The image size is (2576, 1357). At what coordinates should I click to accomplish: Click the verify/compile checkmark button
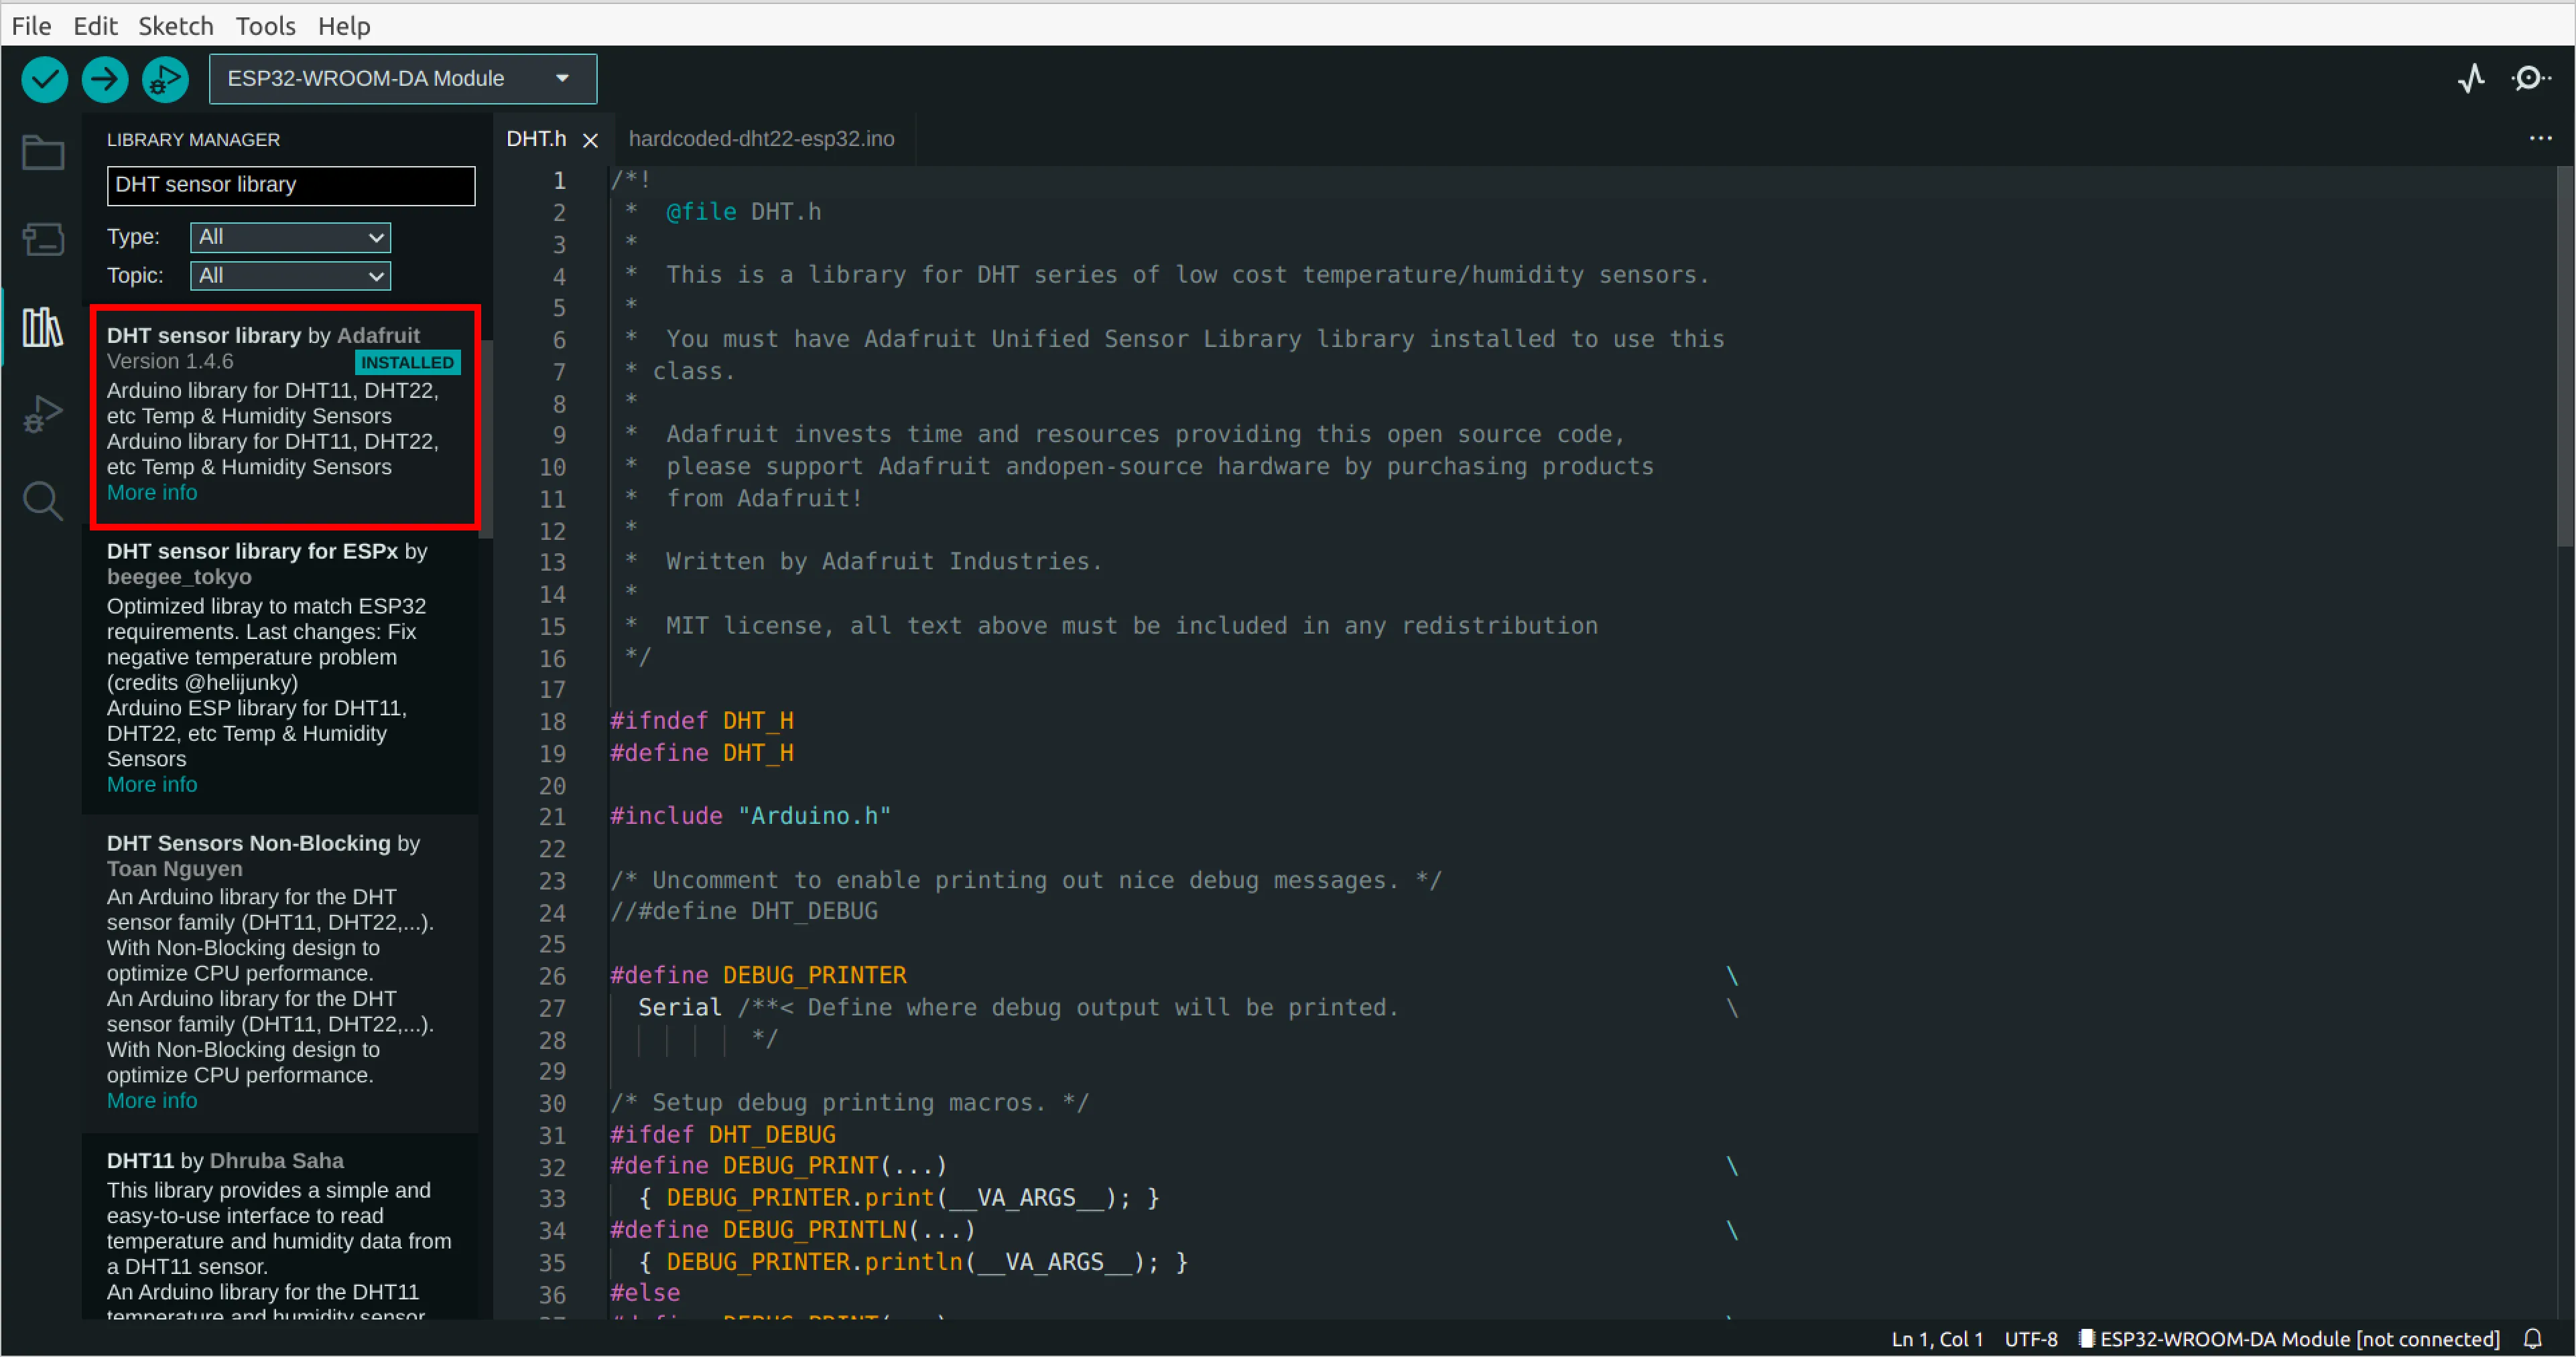(46, 78)
